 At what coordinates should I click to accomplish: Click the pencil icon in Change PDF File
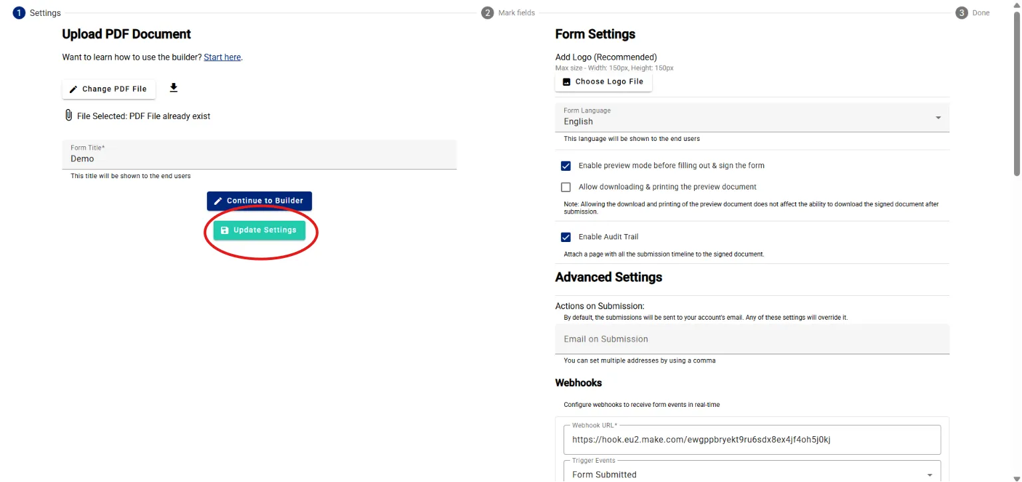[x=74, y=89]
